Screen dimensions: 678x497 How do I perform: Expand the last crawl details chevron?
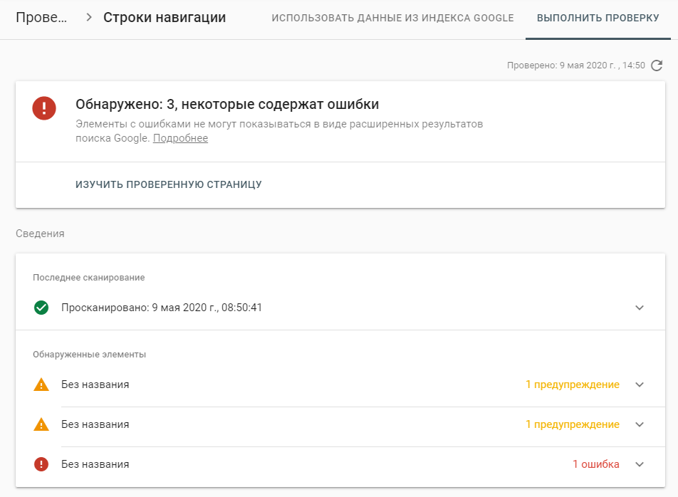pos(640,308)
